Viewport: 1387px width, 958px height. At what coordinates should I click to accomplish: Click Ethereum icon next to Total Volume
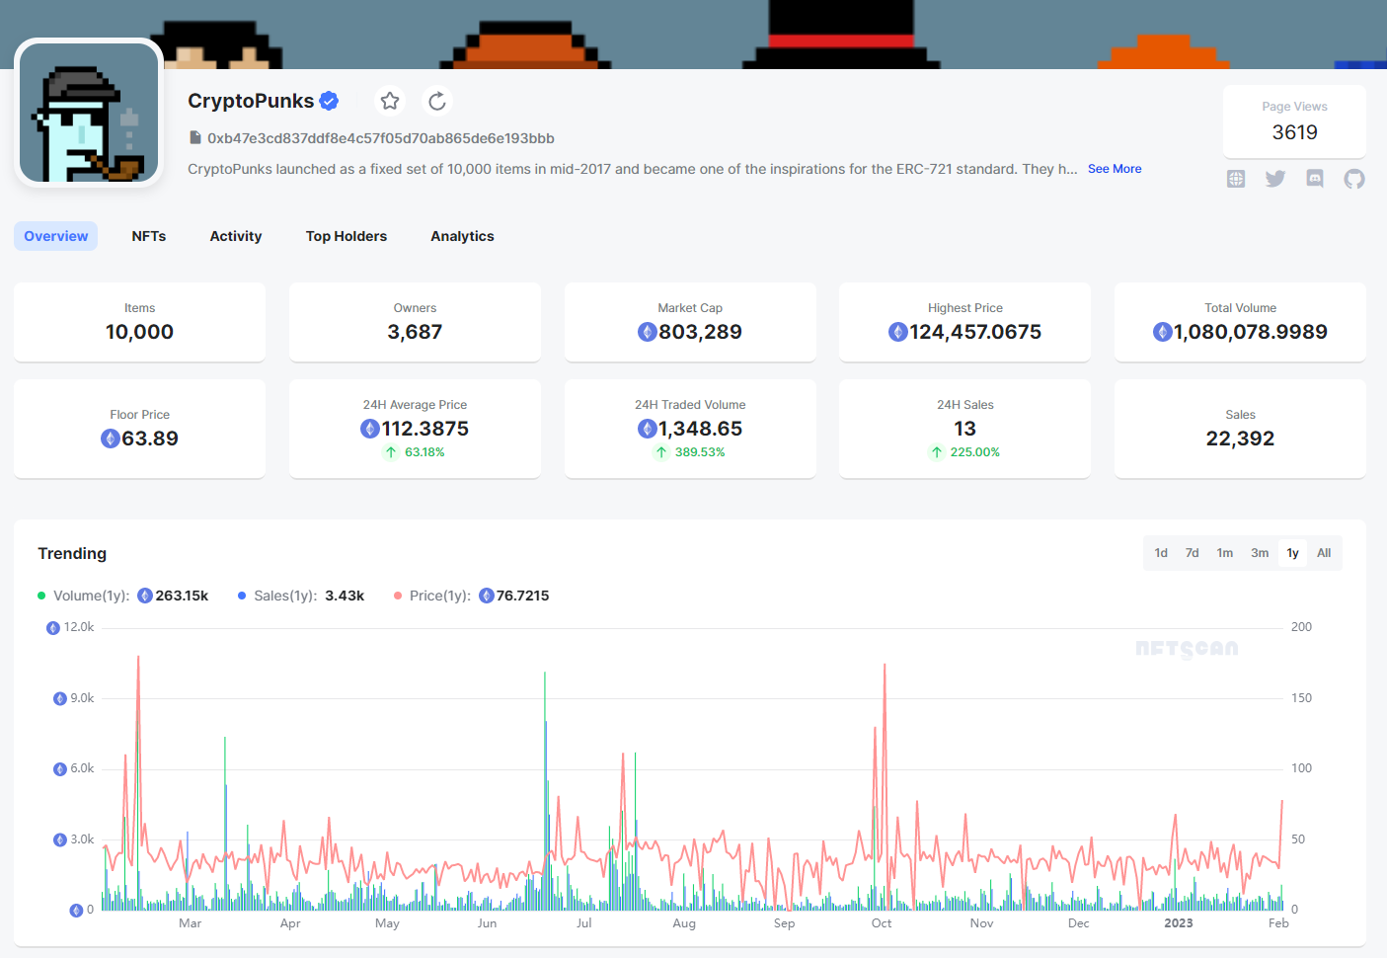[x=1163, y=332]
